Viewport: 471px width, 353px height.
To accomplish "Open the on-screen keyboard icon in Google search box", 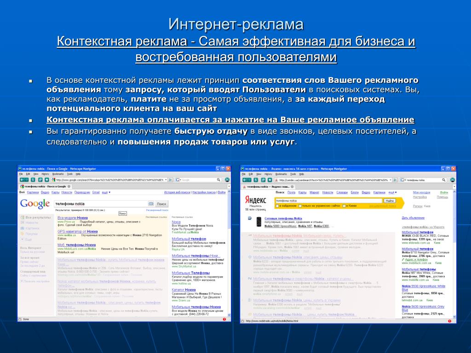I will tap(151, 204).
